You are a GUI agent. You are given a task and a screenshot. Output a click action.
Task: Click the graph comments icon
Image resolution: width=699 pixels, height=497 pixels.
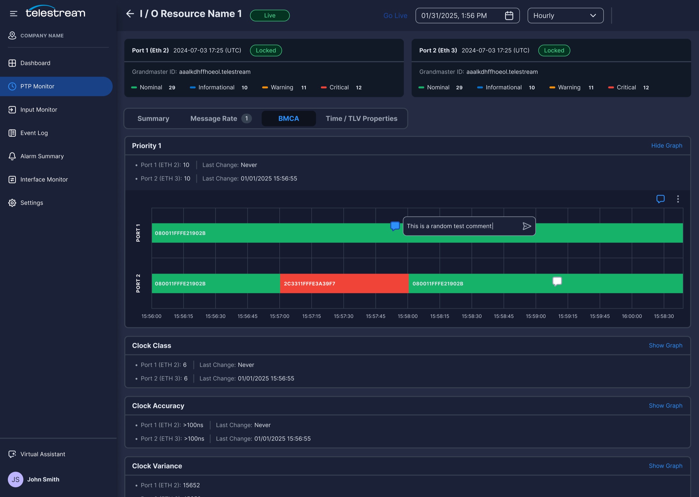click(x=661, y=199)
